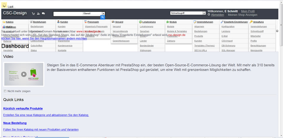Viewport: 283px width, 138px height.
Task: Click the Kunden person icon
Action: click(58, 22)
